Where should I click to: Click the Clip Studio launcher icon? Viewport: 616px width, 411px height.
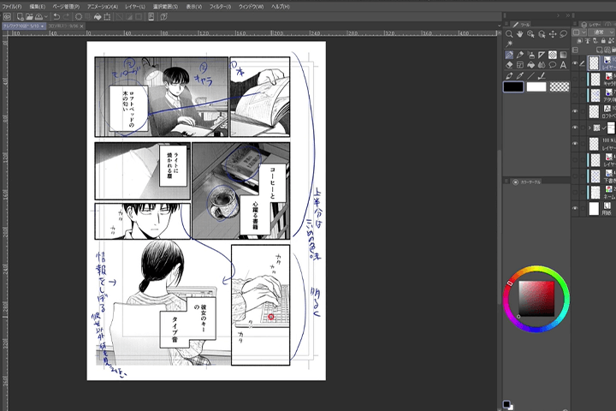[x=7, y=16]
